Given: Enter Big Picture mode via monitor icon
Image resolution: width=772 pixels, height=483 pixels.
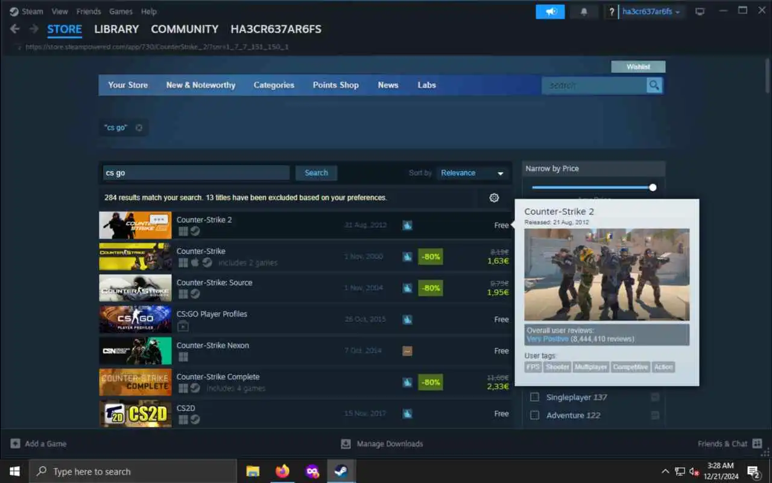Looking at the screenshot, I should click(700, 11).
